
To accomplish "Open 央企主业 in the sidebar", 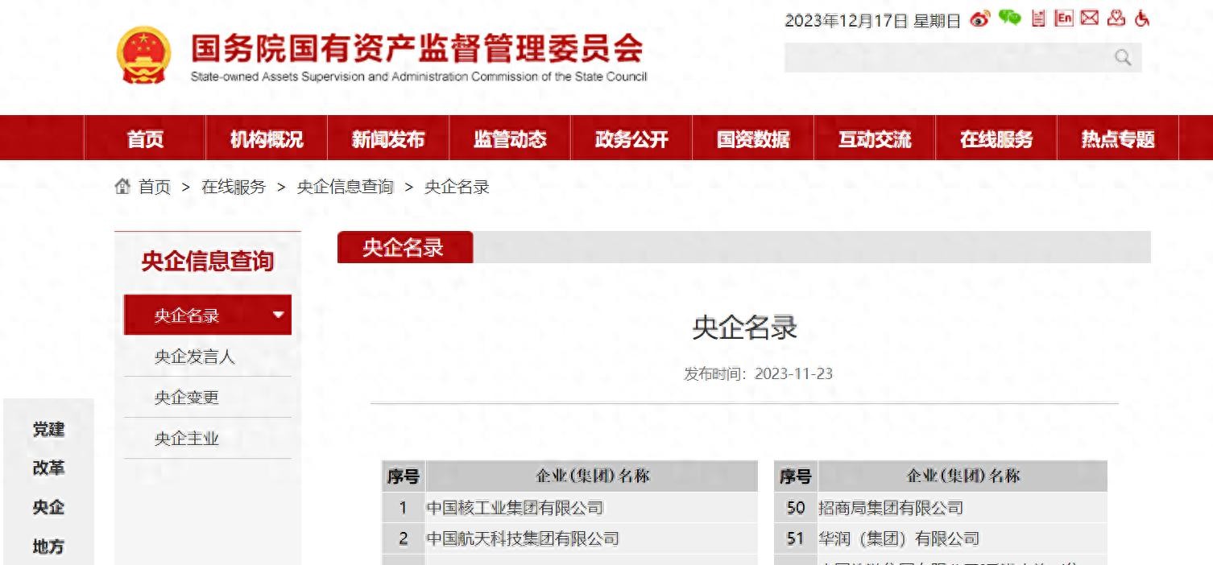I will click(x=187, y=439).
